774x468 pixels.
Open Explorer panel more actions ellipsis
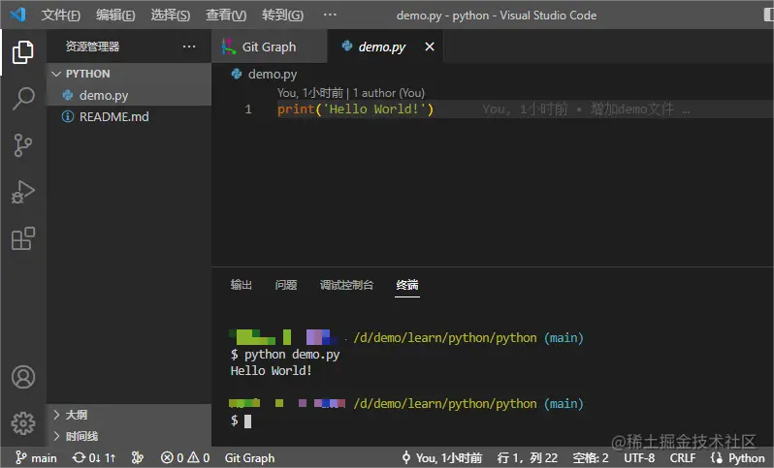tap(189, 47)
